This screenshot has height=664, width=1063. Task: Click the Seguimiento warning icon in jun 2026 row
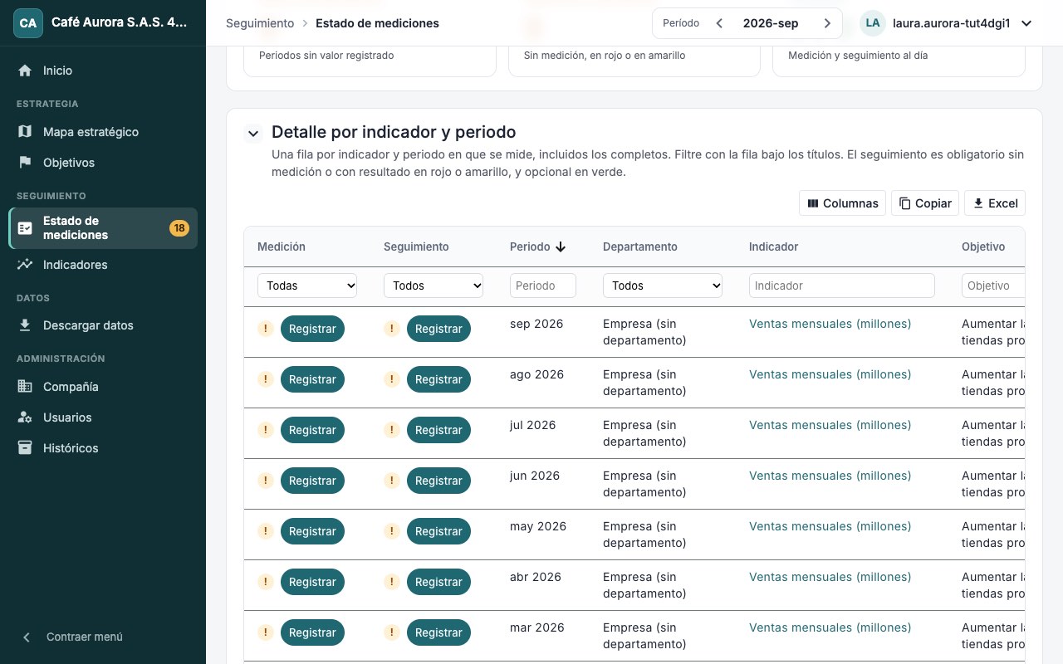click(x=392, y=481)
